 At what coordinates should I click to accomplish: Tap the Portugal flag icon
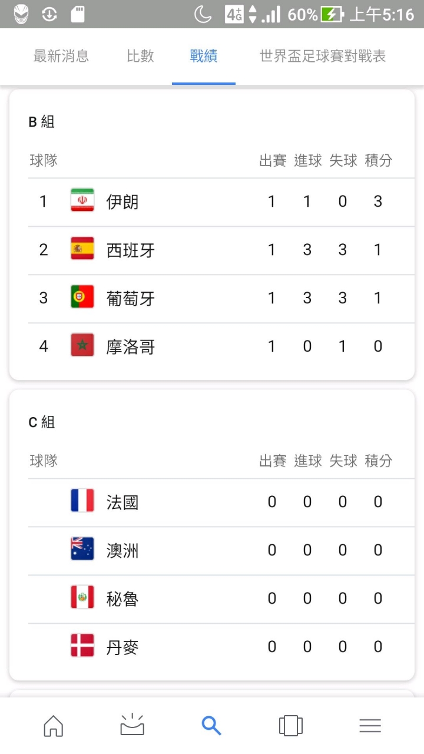coord(82,298)
